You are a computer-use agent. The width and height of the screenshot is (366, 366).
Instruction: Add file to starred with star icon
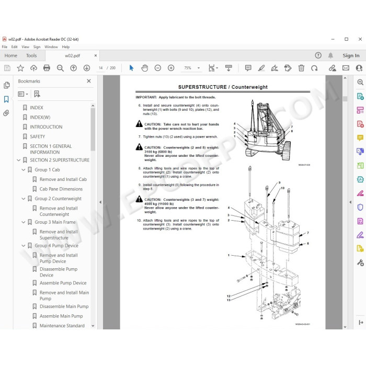click(x=20, y=68)
